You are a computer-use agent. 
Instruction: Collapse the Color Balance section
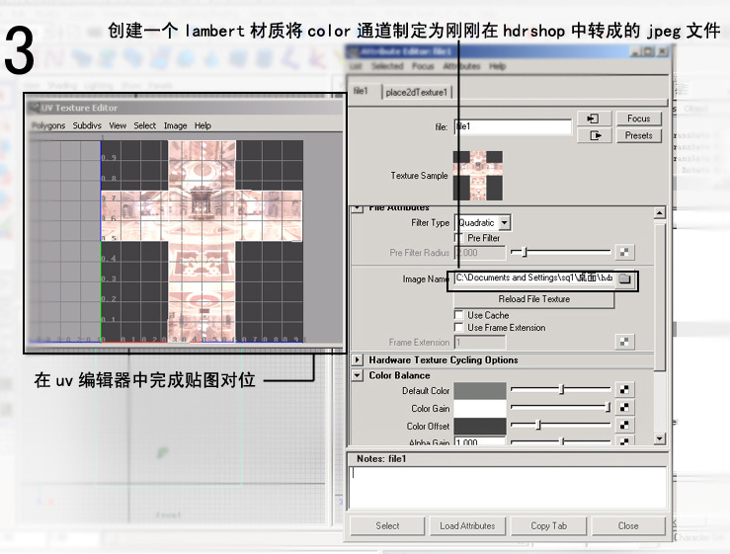357,375
